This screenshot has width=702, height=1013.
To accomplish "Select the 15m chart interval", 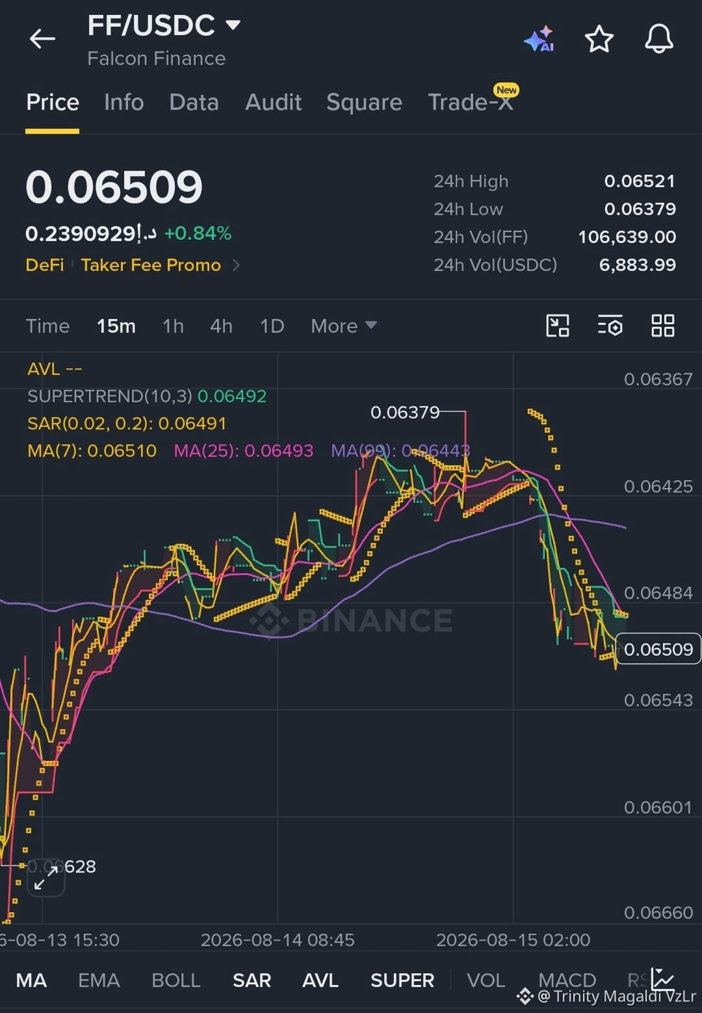I will click(116, 326).
